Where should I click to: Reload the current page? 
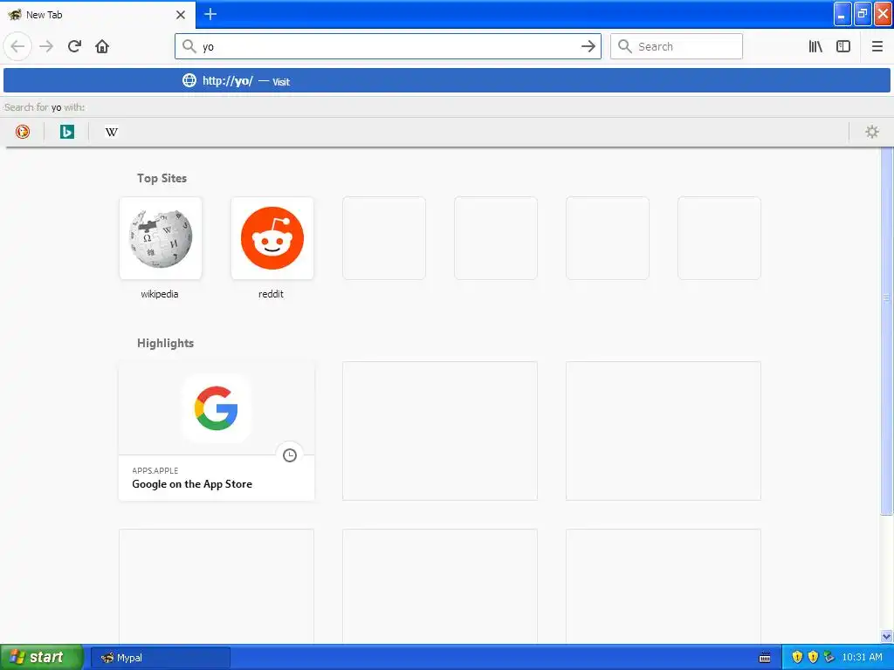pos(74,46)
